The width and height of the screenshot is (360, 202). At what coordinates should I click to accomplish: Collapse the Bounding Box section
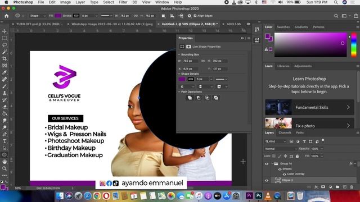[x=179, y=54]
